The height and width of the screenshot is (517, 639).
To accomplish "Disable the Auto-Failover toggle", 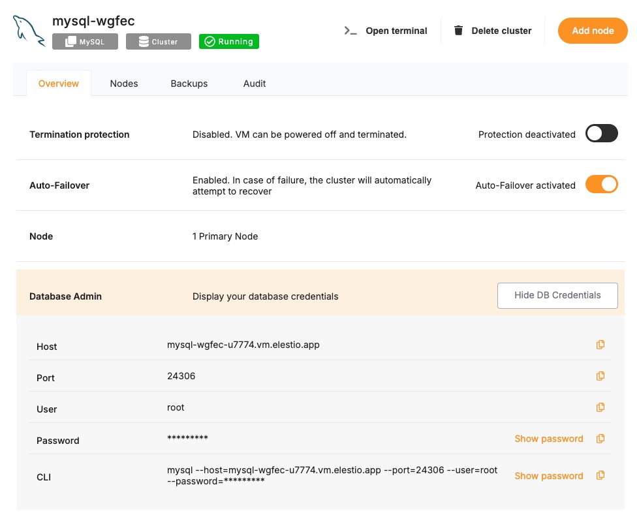I will [x=601, y=185].
